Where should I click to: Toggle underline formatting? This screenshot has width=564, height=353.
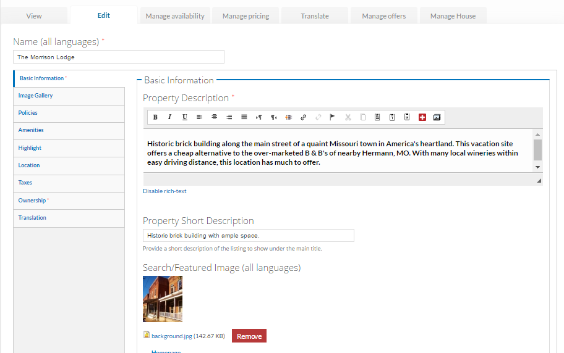coord(184,117)
